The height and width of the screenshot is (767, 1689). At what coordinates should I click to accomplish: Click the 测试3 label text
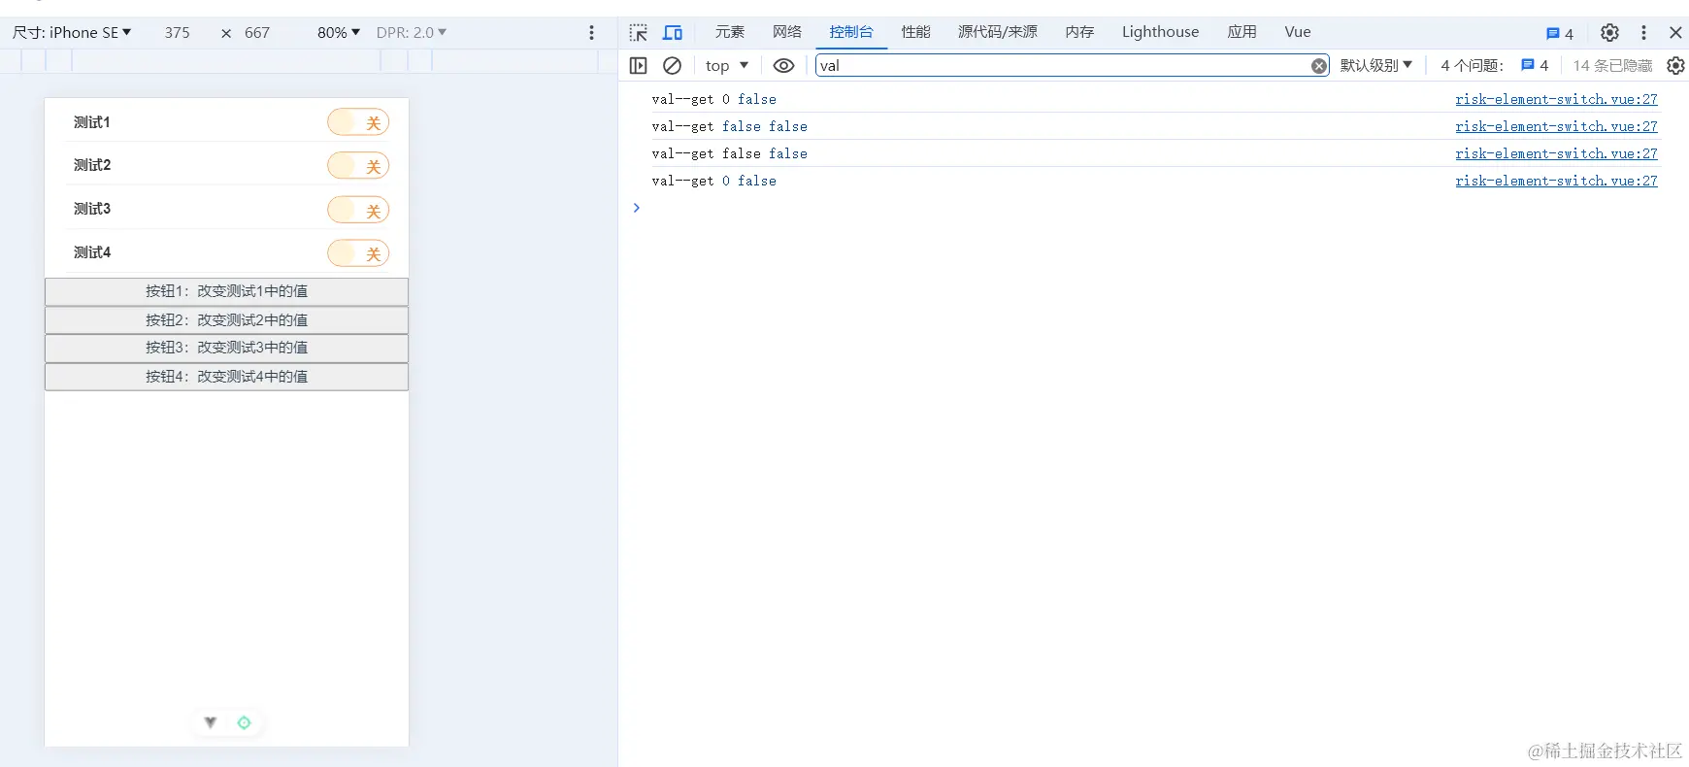(x=92, y=209)
